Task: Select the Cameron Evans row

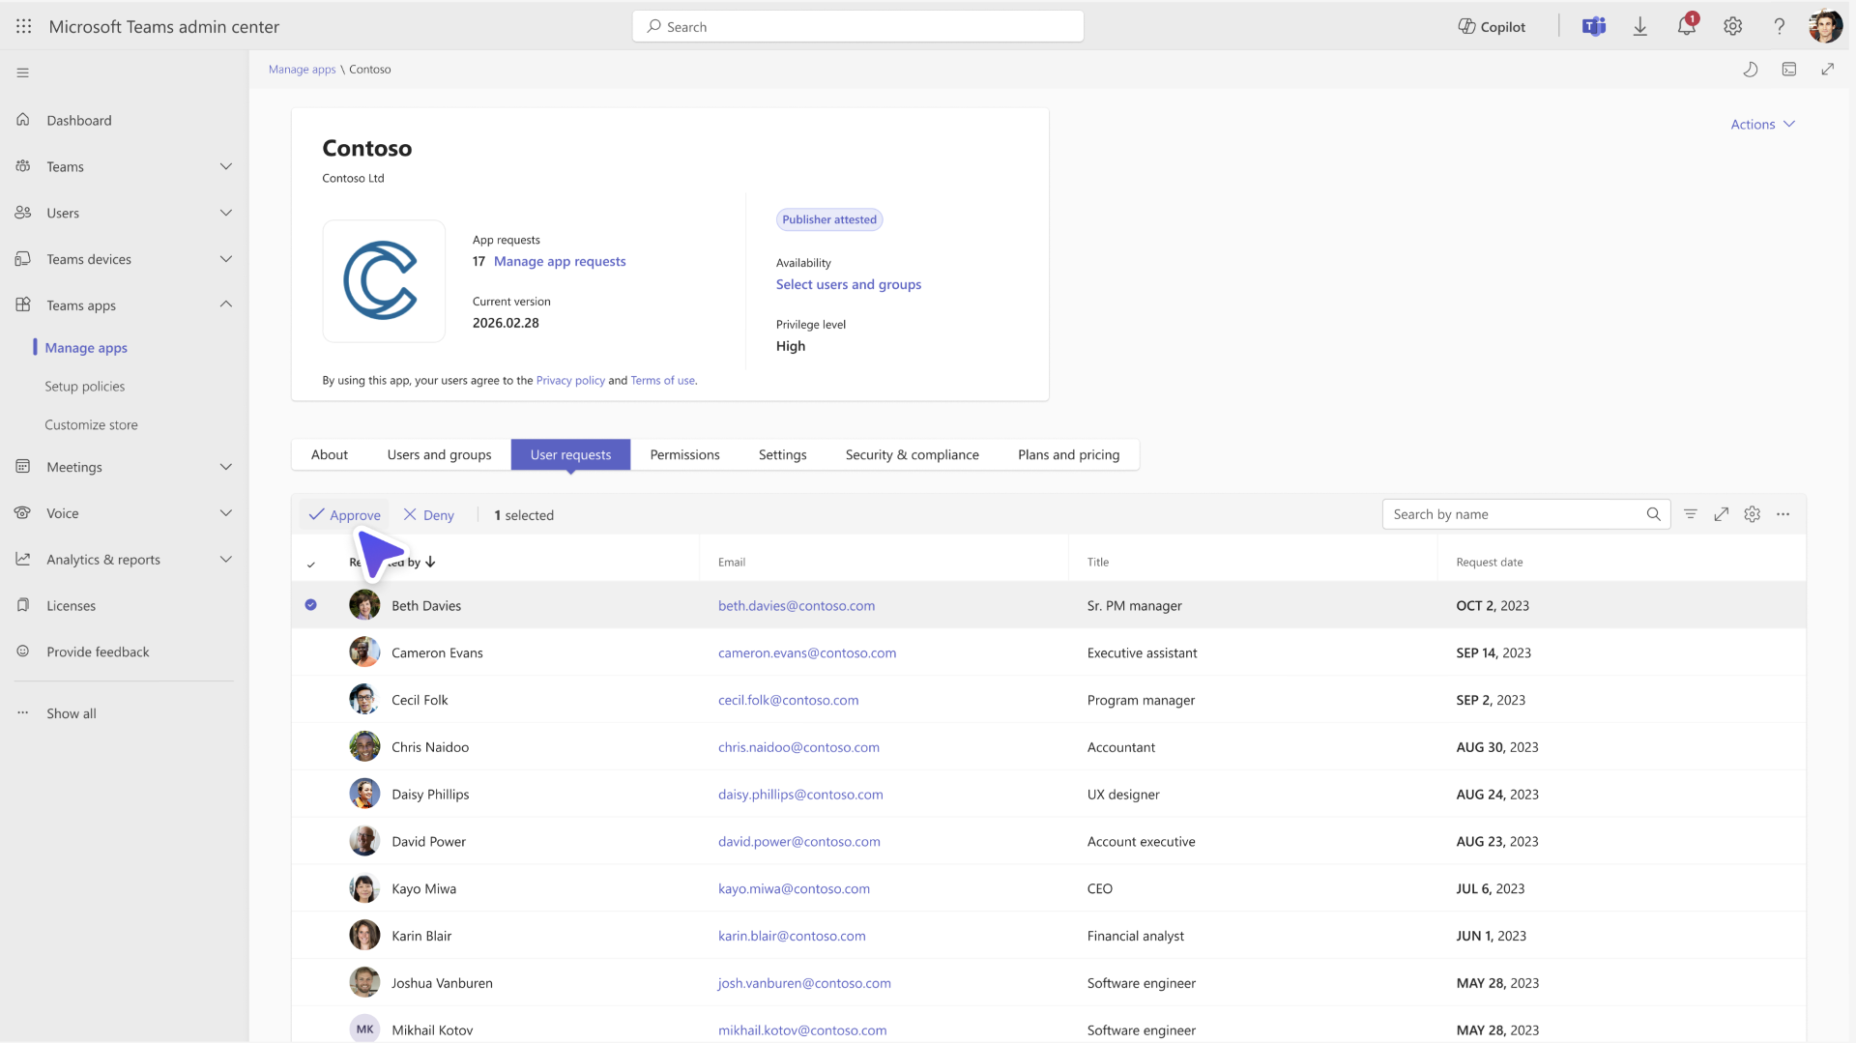Action: tap(1049, 652)
